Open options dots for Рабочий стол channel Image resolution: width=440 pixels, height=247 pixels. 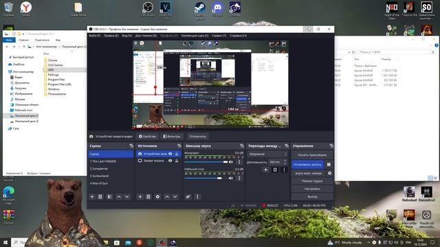[x=239, y=178]
